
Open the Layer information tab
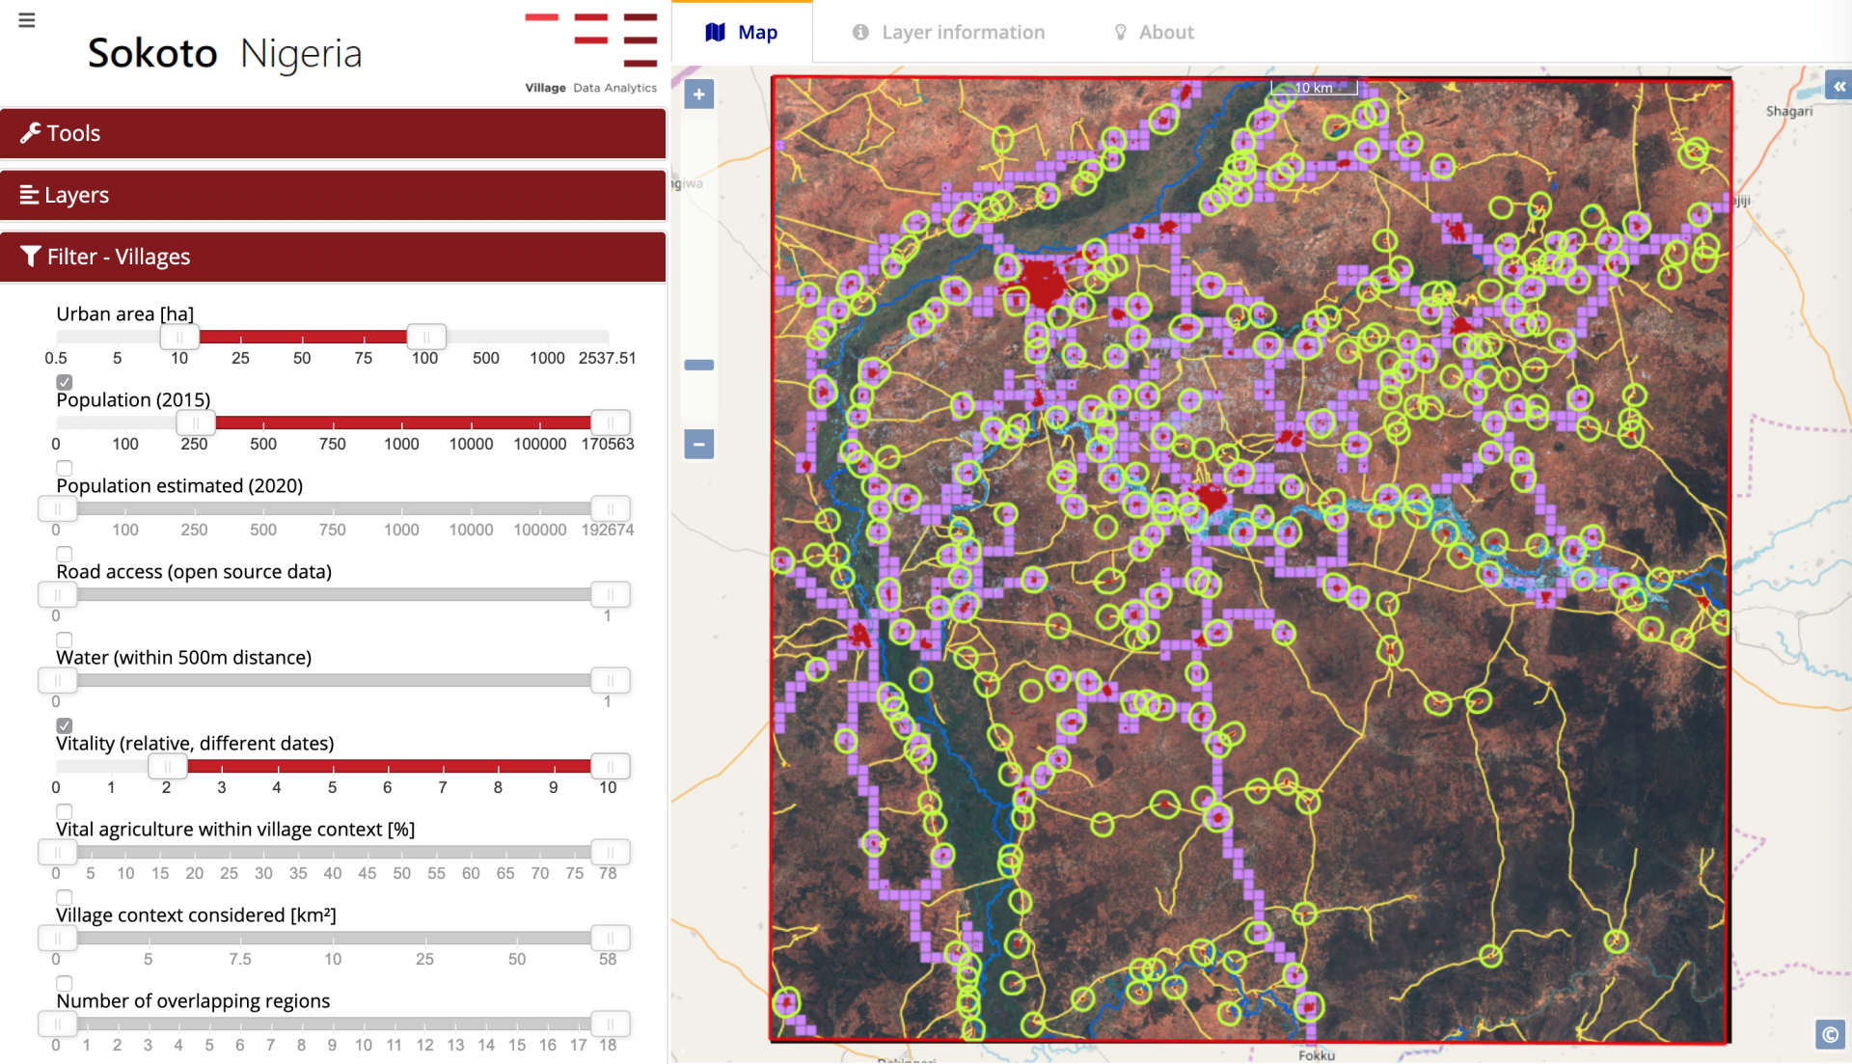[x=948, y=33]
